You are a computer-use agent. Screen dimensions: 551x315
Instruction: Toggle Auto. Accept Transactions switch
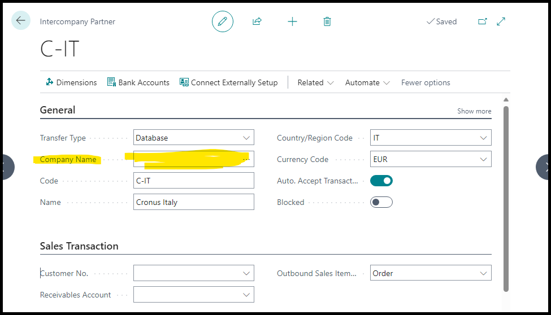click(x=381, y=181)
